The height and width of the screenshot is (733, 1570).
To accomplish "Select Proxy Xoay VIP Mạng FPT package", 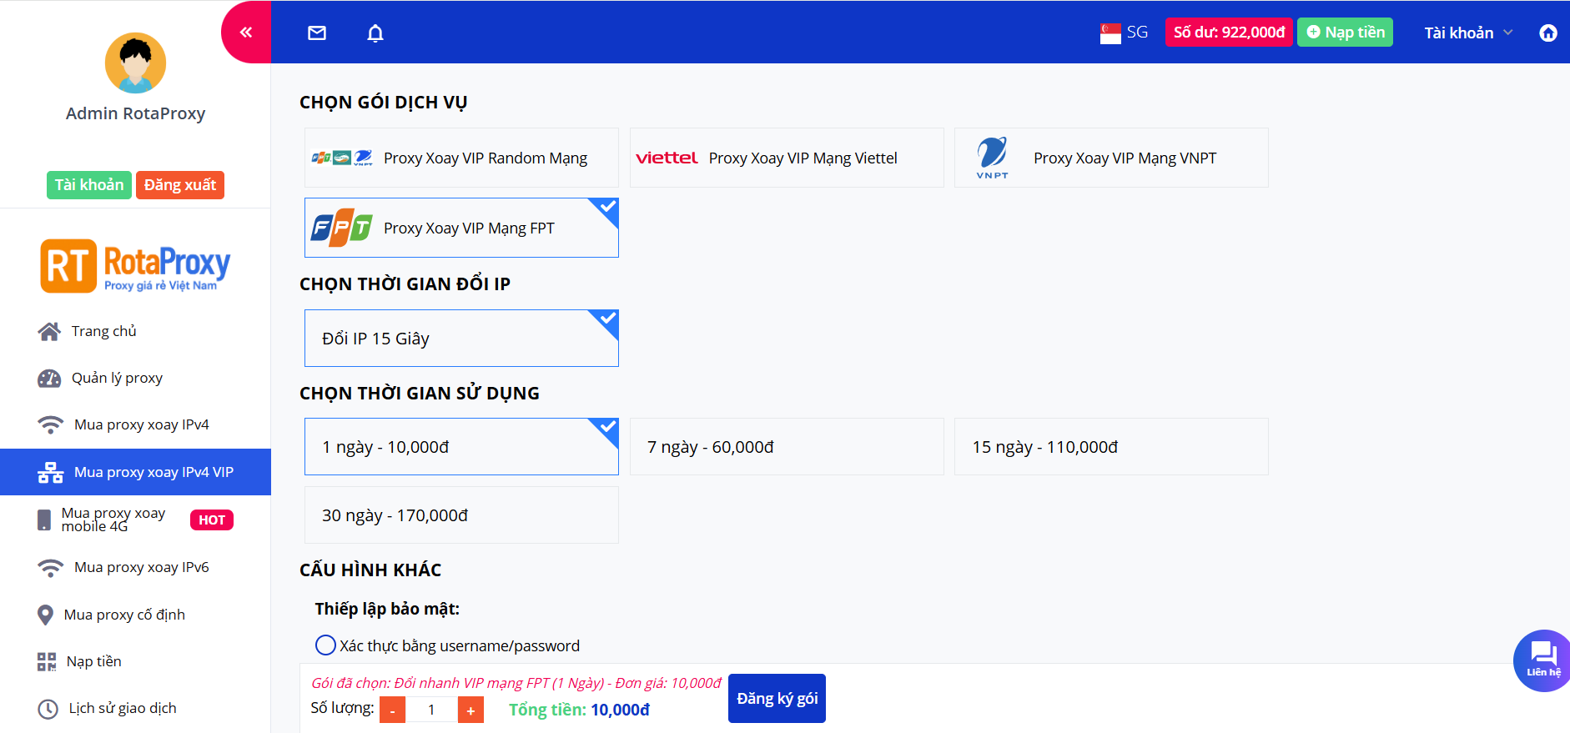I will coord(461,228).
